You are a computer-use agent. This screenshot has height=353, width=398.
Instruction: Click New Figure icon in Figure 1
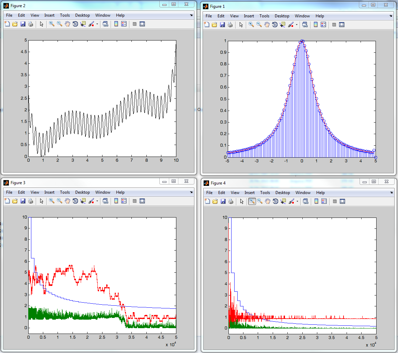tap(207, 25)
